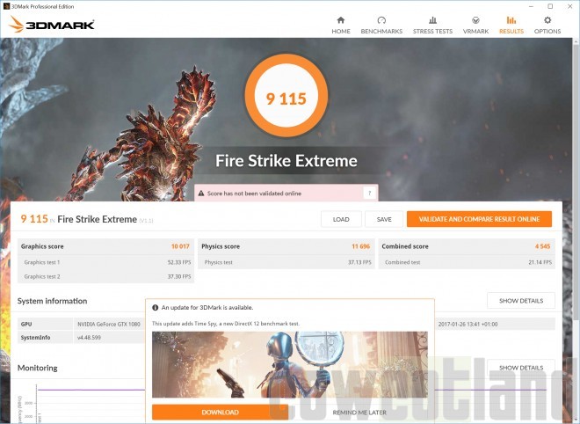The image size is (580, 424).
Task: Maximize the 3DMark window
Action: point(550,6)
